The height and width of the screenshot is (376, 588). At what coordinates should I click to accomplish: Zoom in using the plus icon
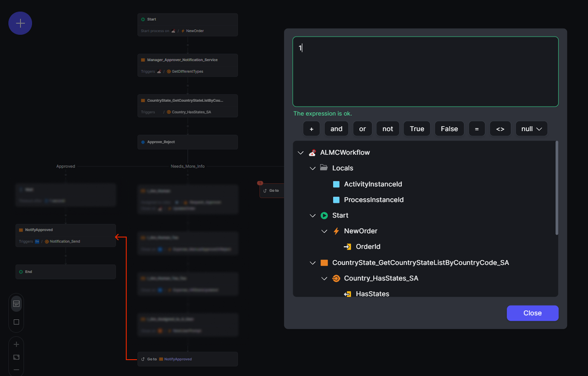[16, 344]
